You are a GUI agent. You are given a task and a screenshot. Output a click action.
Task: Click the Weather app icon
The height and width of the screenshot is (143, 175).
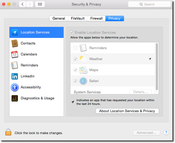tap(83, 59)
